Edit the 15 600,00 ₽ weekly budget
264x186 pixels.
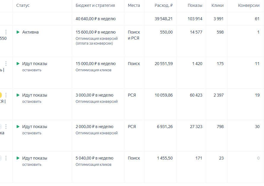96,32
